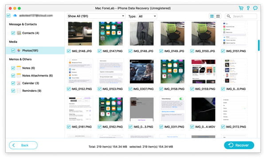Open the shopping cart purchase icon

241,8
